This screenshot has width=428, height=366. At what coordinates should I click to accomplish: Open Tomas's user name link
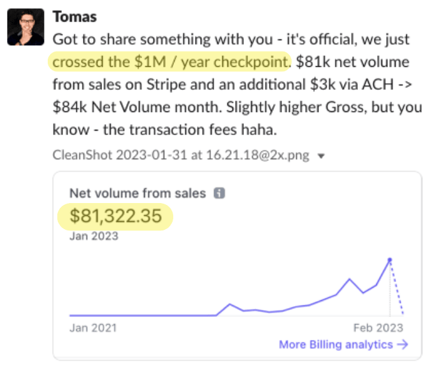pyautogui.click(x=75, y=17)
